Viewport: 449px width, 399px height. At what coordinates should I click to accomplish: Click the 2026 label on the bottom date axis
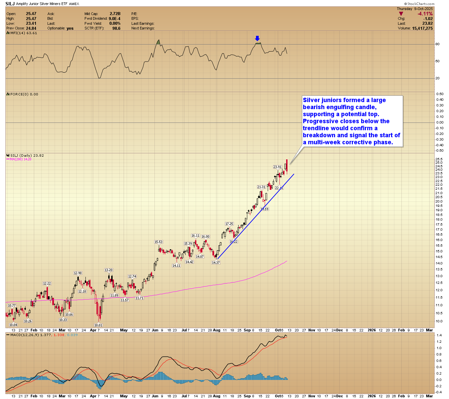[x=372, y=330]
